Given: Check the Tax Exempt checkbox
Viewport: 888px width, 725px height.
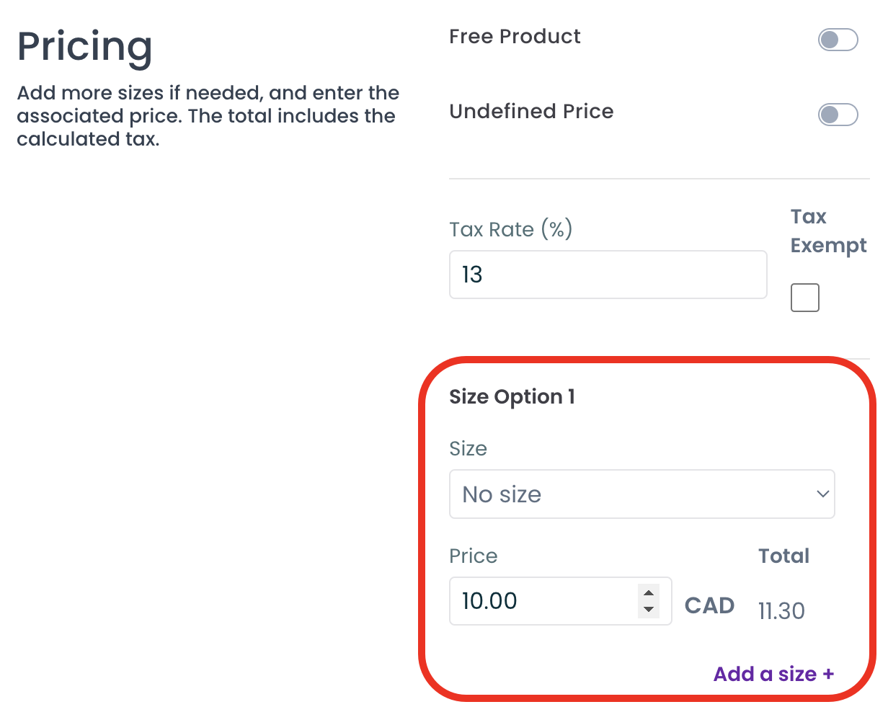Looking at the screenshot, I should 804,298.
